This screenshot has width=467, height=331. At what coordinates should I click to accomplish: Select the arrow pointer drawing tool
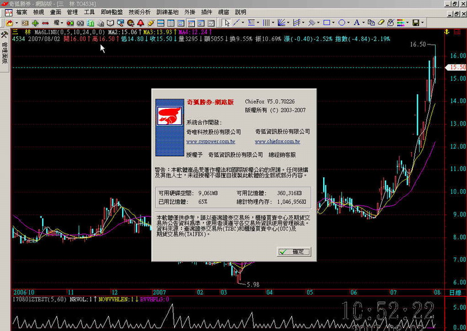point(227,23)
